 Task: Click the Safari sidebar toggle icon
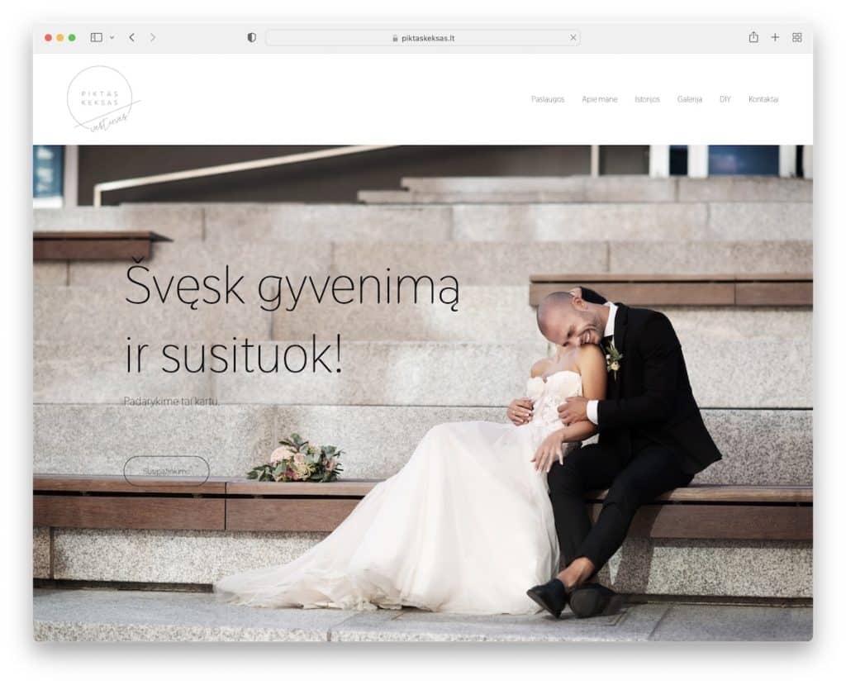pos(97,37)
